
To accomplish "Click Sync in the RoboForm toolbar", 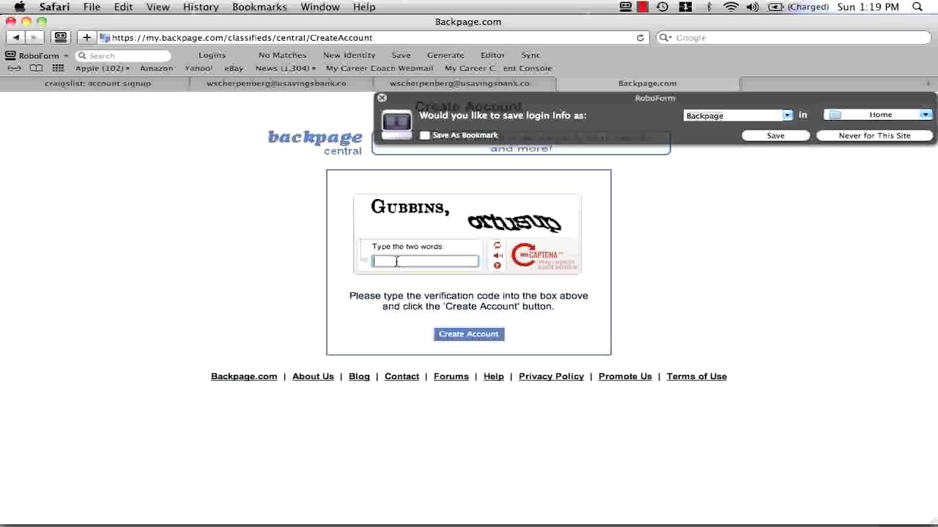I will coord(531,55).
